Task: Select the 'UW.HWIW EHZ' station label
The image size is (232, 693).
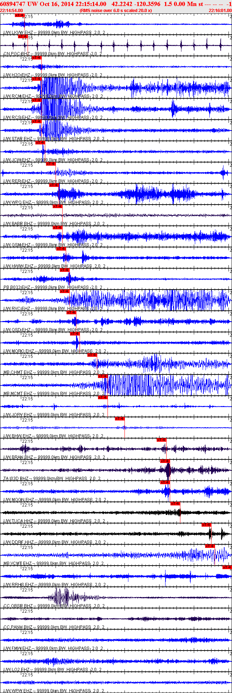Action: point(18,266)
